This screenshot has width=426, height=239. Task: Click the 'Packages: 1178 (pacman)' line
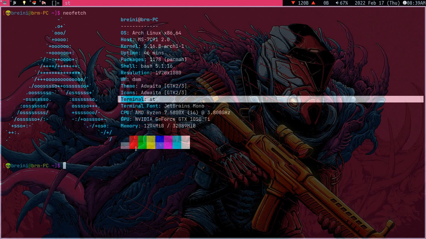[x=154, y=59]
